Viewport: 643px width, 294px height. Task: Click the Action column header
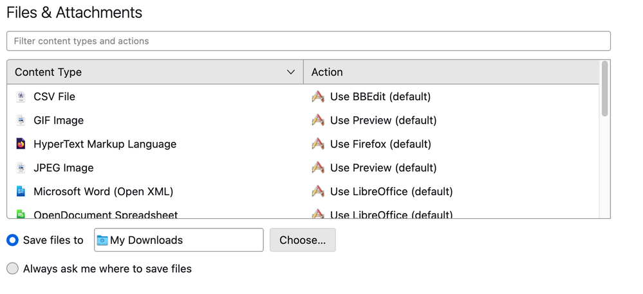(x=451, y=73)
